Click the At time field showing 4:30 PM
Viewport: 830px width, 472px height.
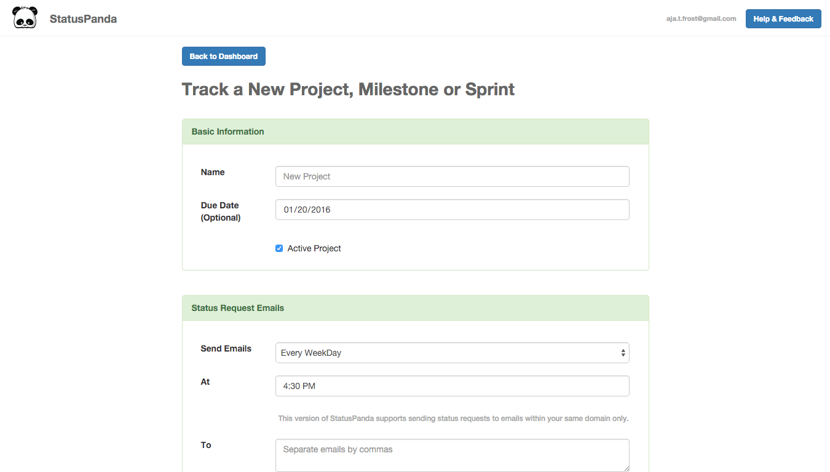pos(452,386)
